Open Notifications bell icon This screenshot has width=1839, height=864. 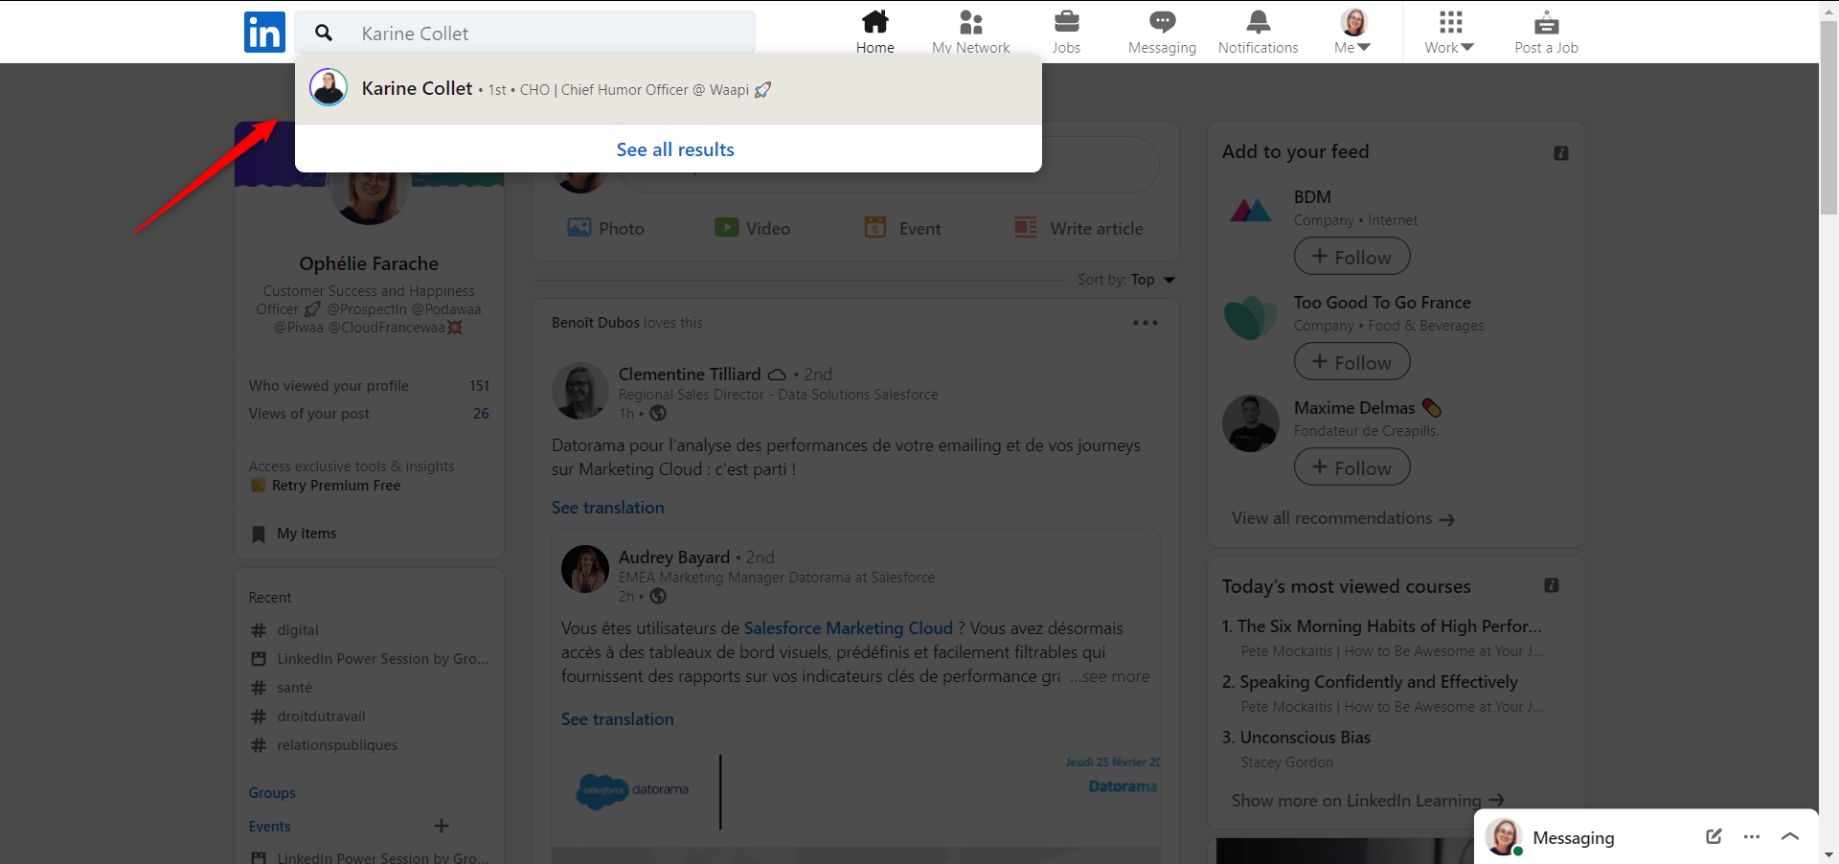pyautogui.click(x=1259, y=21)
